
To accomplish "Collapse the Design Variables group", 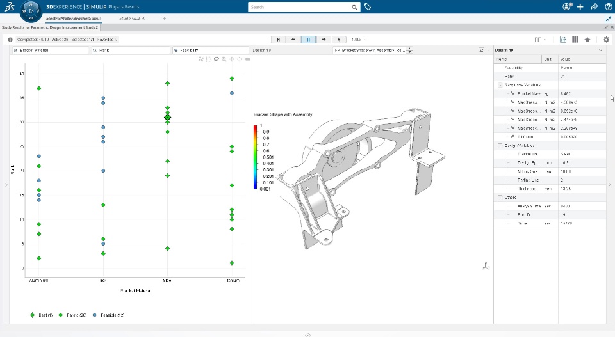I will [x=500, y=146].
